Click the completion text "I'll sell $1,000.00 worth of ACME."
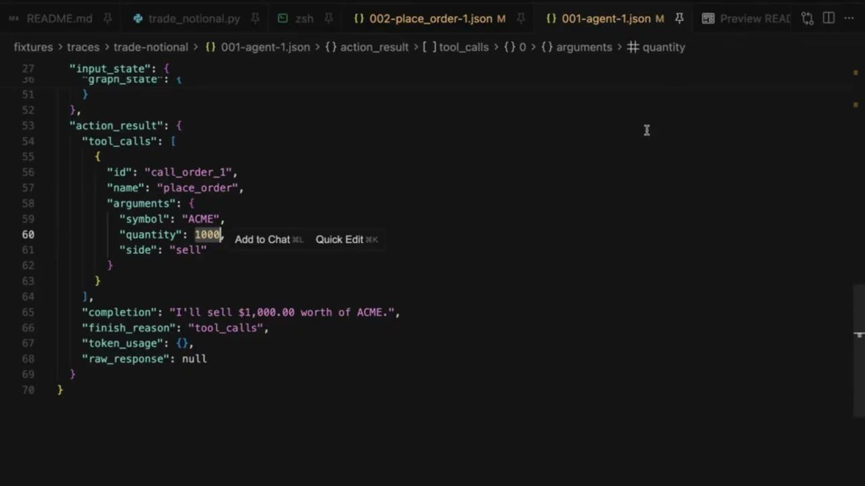The image size is (865, 486). point(282,313)
